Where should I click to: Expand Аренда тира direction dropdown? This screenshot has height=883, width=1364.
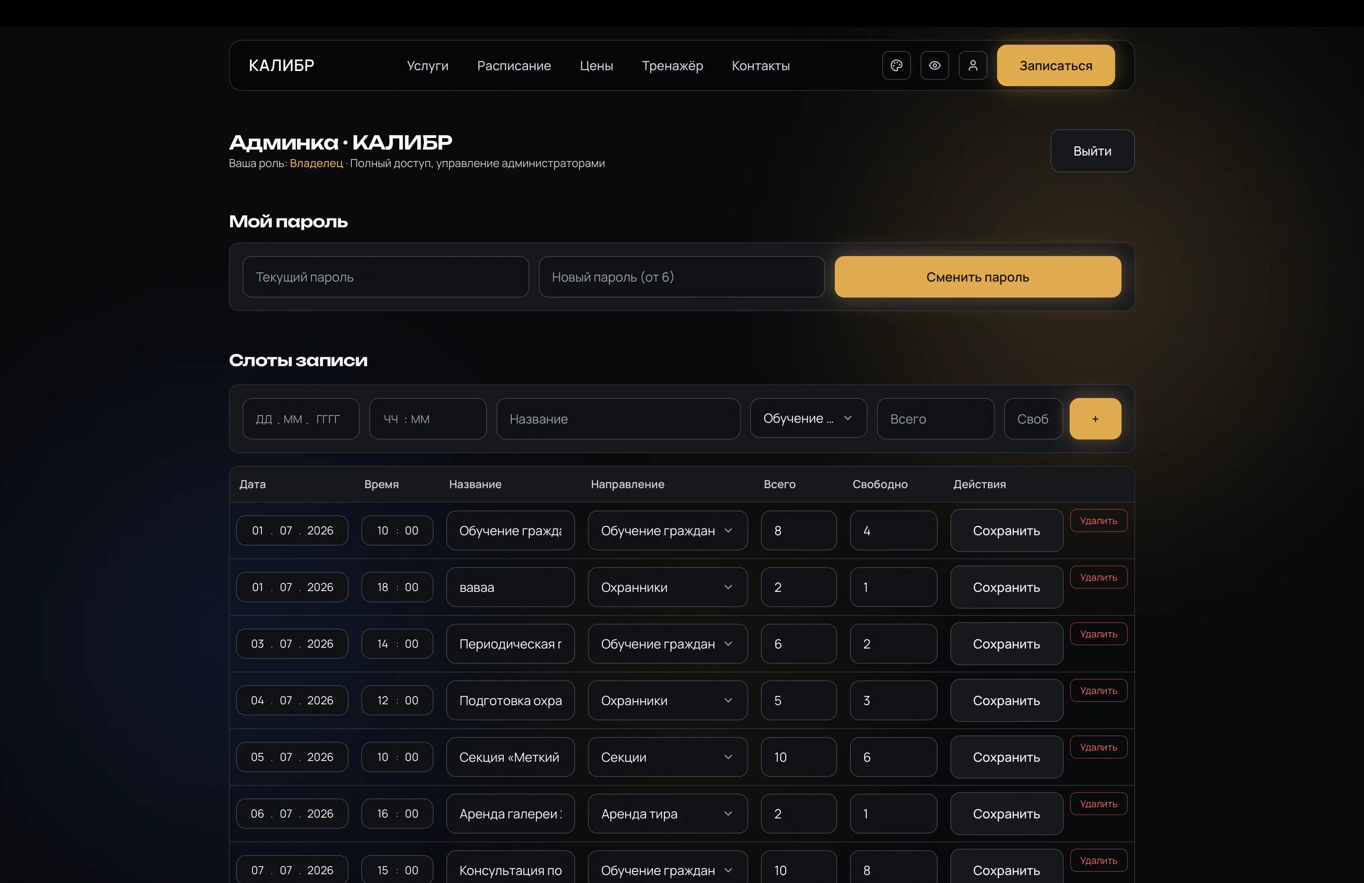pos(667,814)
